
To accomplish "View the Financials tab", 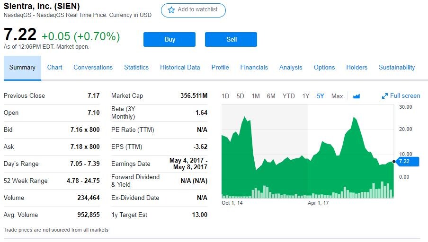I will (254, 67).
